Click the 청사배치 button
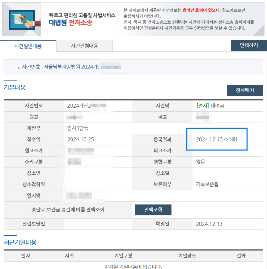 245,90
